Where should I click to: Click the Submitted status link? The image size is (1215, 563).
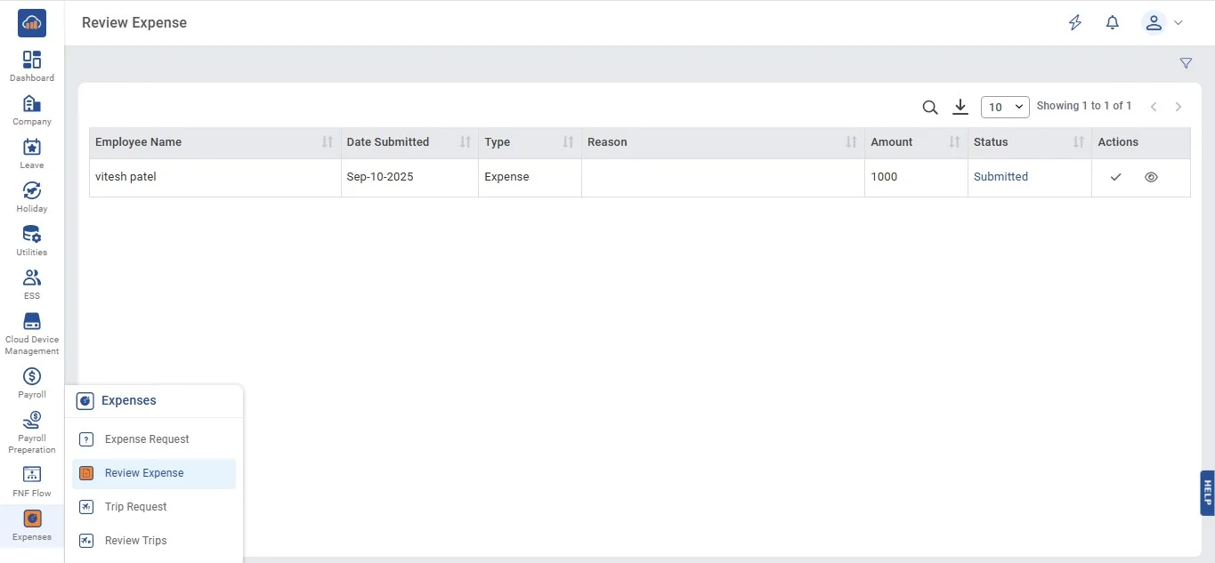1000,177
